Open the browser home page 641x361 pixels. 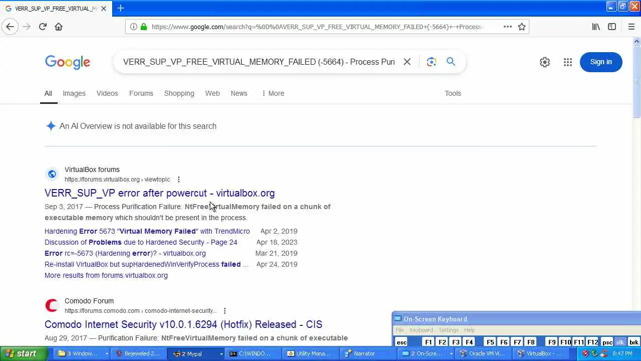tap(59, 27)
